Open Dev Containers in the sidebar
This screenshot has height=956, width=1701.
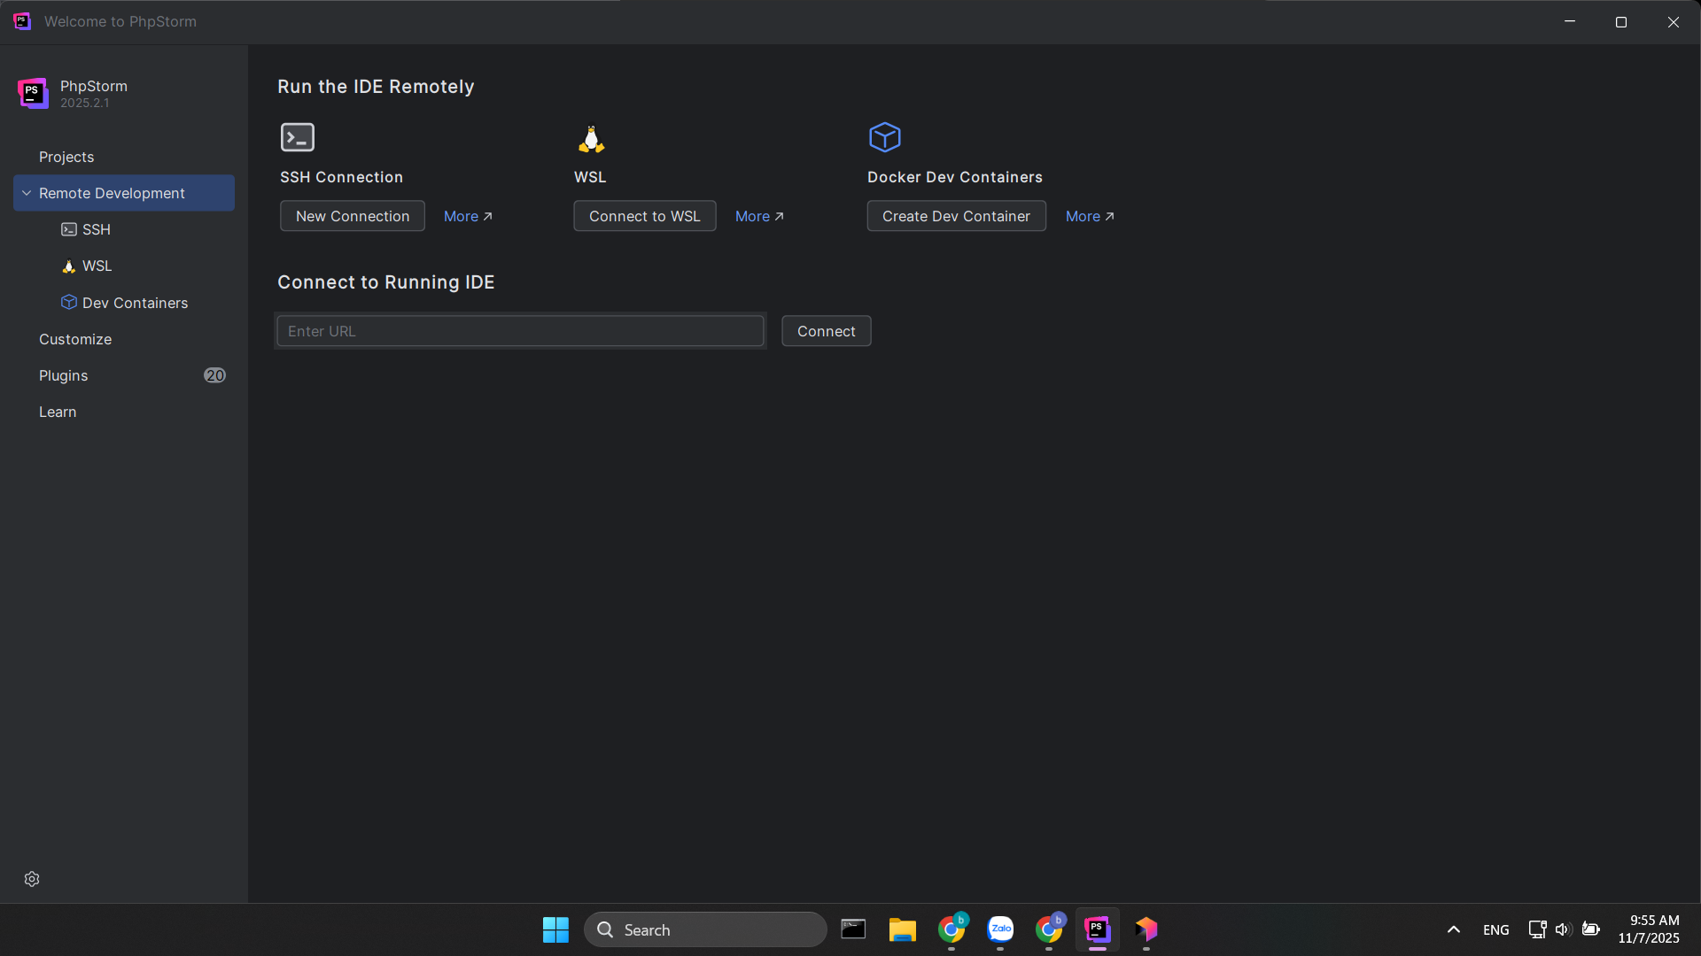click(135, 303)
